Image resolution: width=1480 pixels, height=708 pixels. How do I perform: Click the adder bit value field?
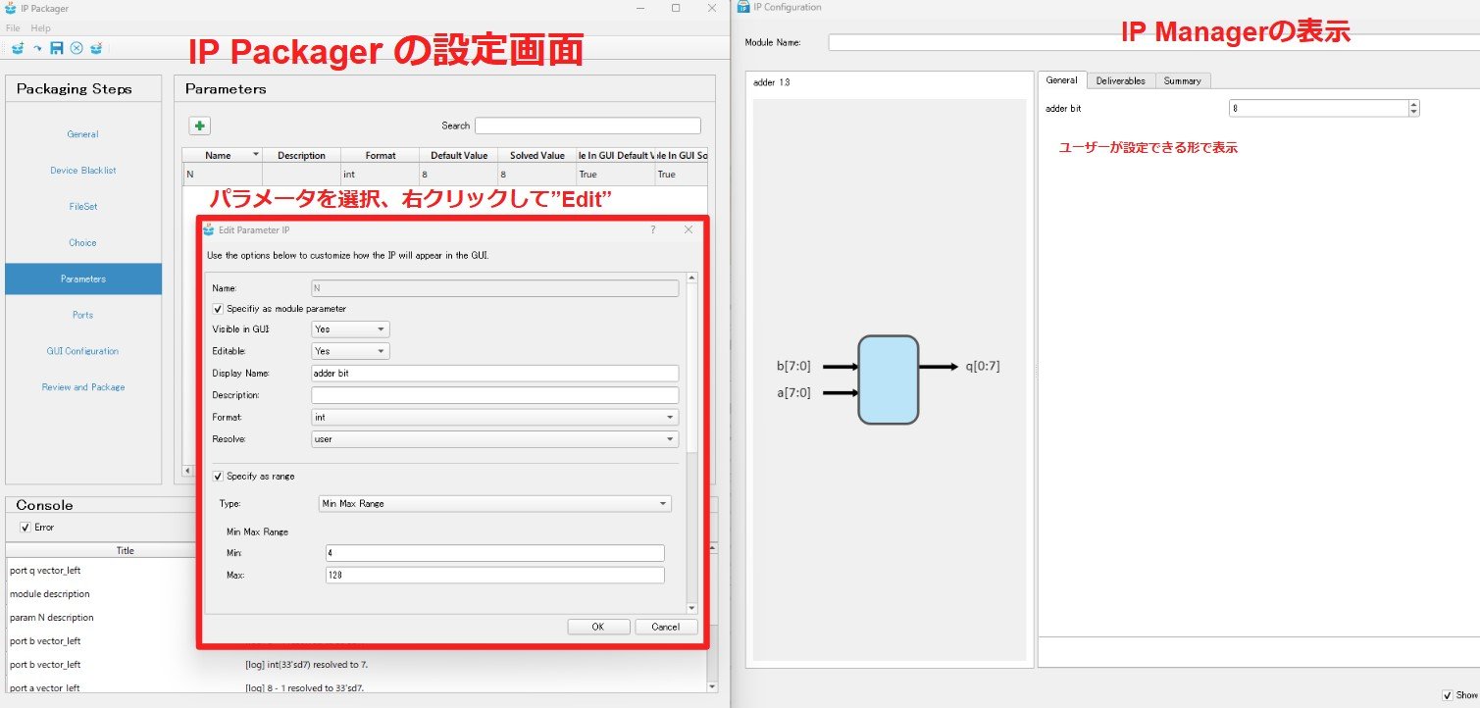[x=1318, y=108]
